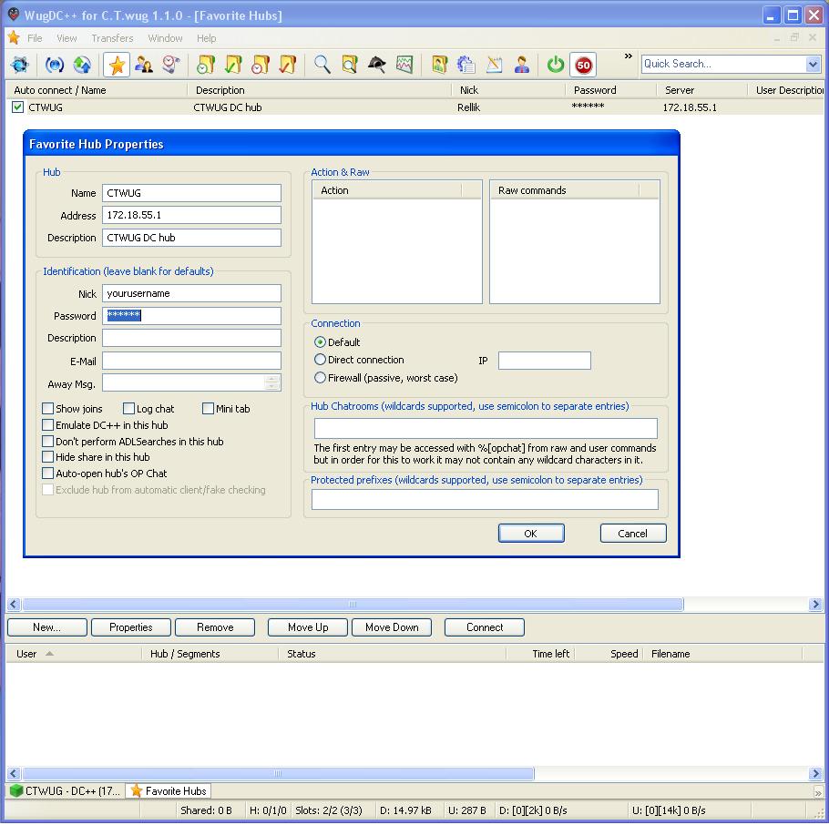
Task: Click the Away Msg. field spinner arrows
Action: coord(271,382)
